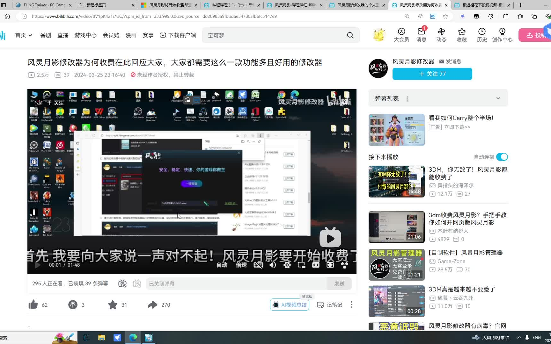
Task: Open the playback speed 倍速 menu
Action: pyautogui.click(x=241, y=265)
